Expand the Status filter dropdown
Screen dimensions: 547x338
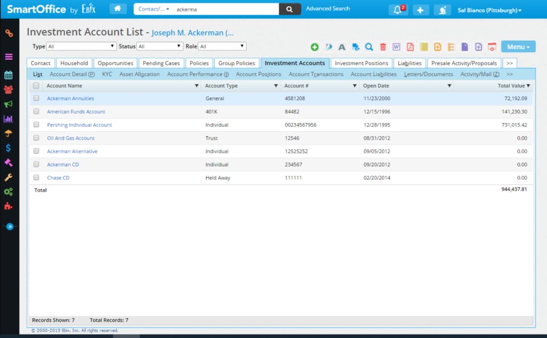point(160,46)
